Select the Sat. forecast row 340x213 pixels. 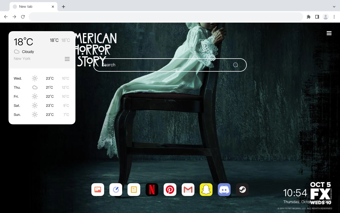click(42, 105)
